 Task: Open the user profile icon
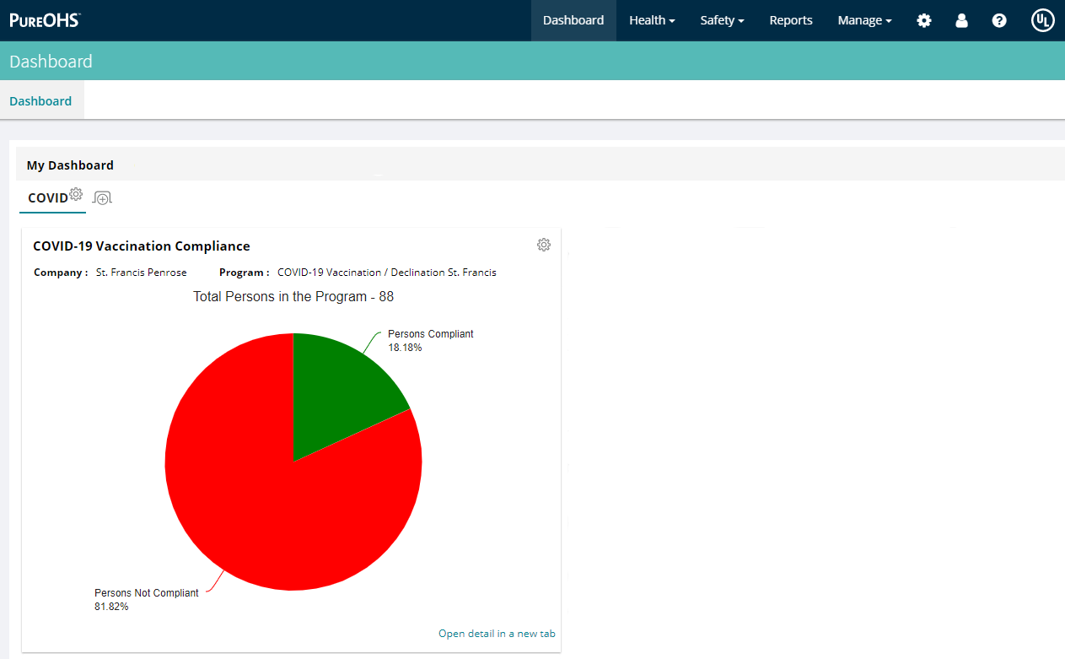tap(961, 20)
